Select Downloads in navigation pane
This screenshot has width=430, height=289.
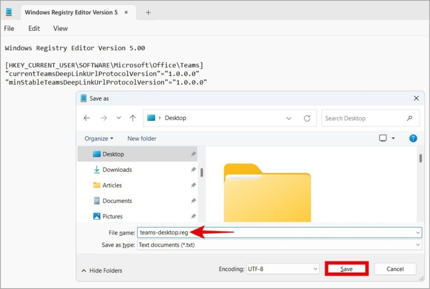[137, 170]
